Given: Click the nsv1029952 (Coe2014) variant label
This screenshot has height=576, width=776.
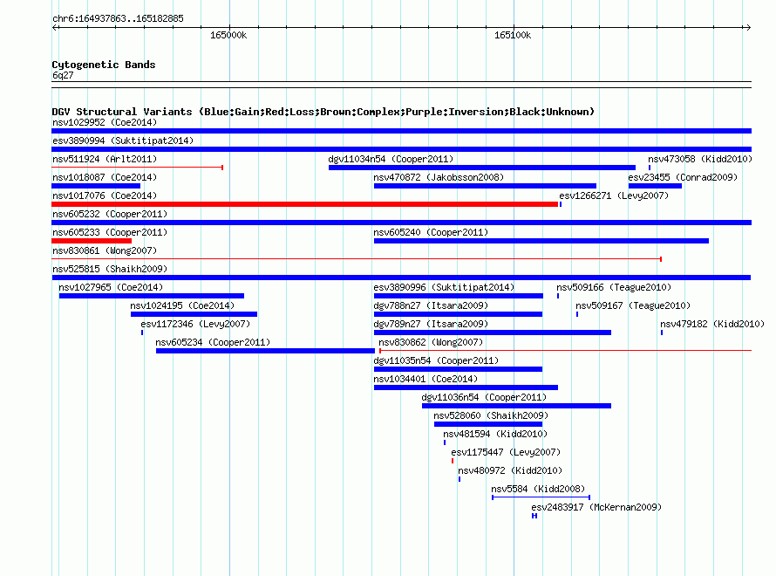Looking at the screenshot, I should click(x=105, y=122).
